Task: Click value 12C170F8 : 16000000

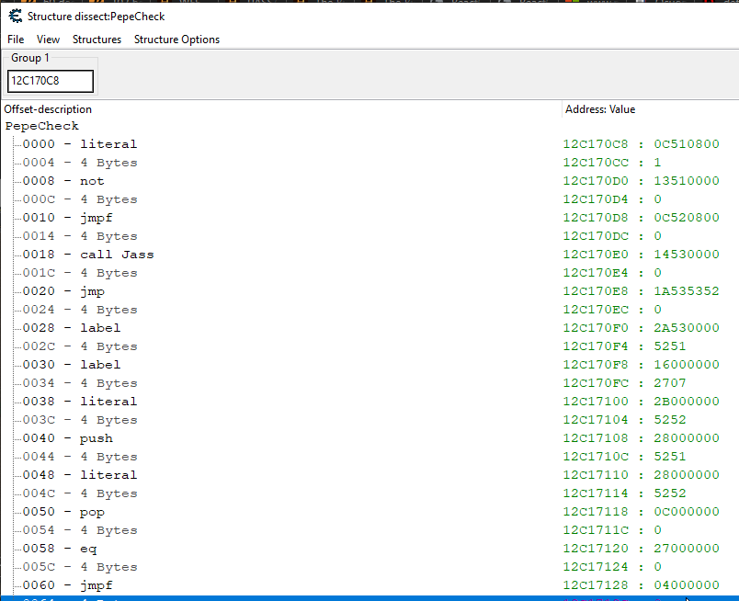Action: 641,365
